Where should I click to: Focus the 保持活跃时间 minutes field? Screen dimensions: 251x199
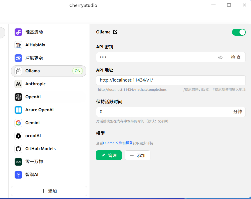[x=171, y=112]
